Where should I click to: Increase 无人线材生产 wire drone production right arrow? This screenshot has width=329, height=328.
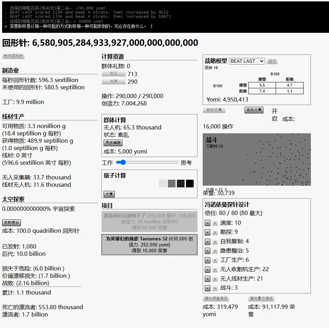(x=215, y=279)
